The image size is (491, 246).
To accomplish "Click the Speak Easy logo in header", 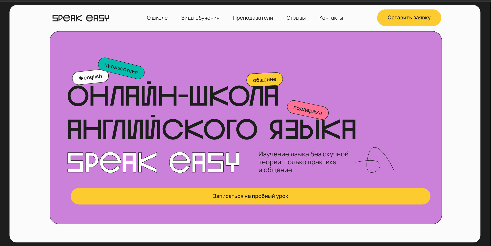I will tap(81, 18).
